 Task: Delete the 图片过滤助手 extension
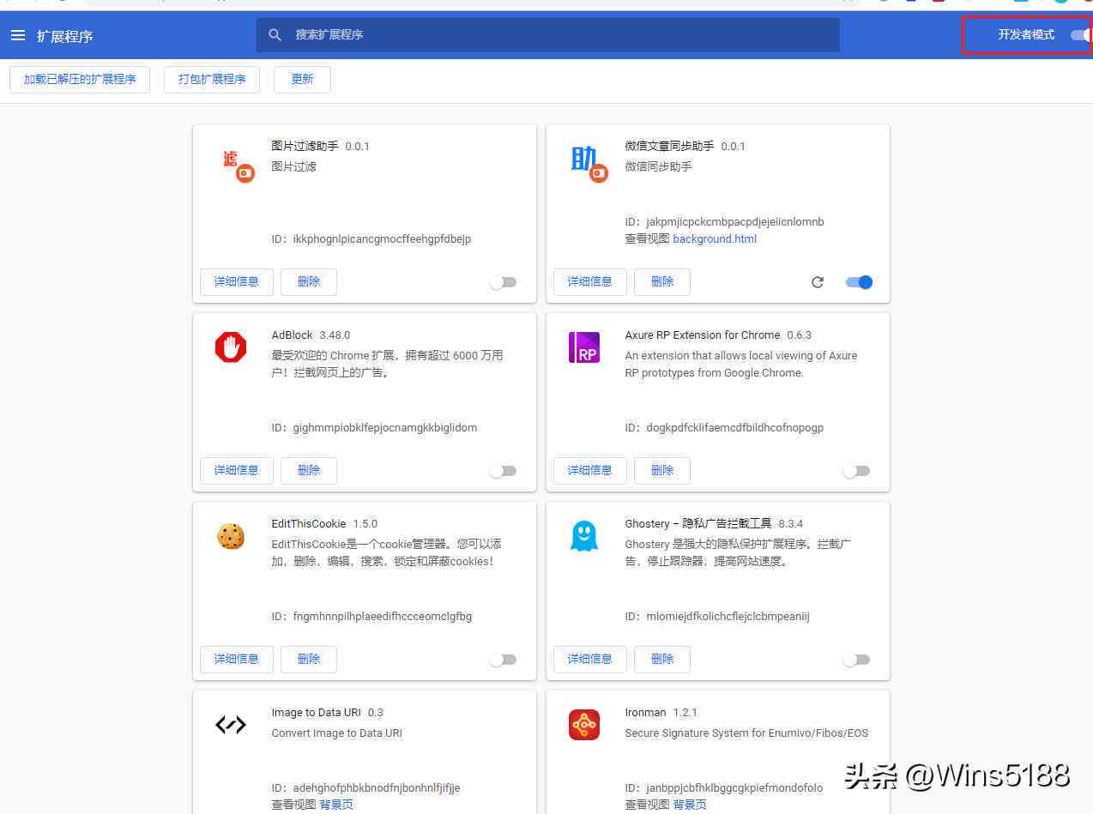pyautogui.click(x=309, y=281)
